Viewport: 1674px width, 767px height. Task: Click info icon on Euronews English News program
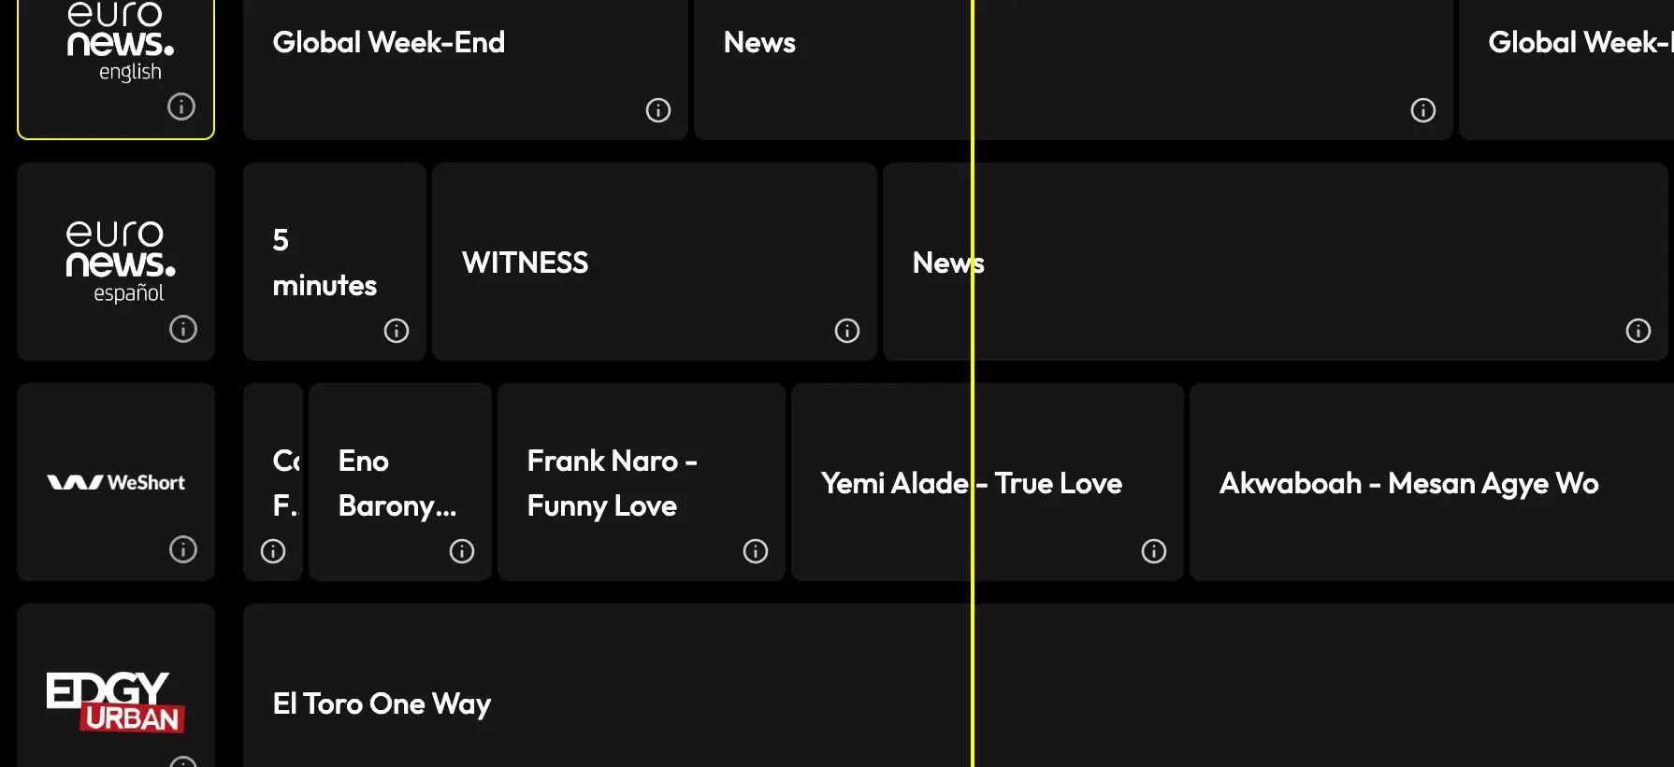click(1422, 110)
